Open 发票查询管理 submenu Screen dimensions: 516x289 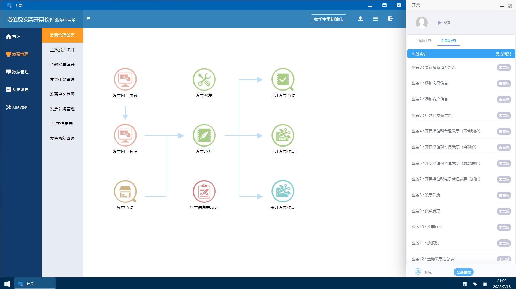point(62,94)
